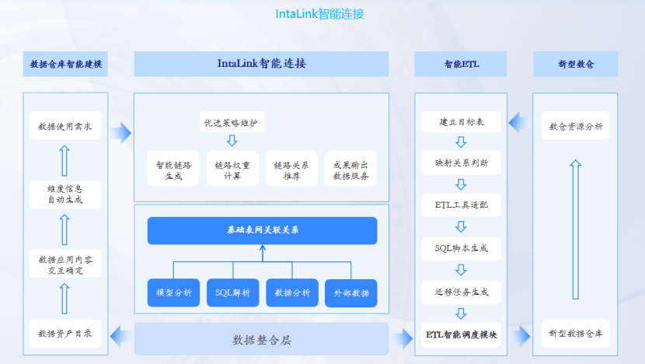The height and width of the screenshot is (364, 645).
Task: Select the 新型数仓 column header
Action: pos(575,65)
